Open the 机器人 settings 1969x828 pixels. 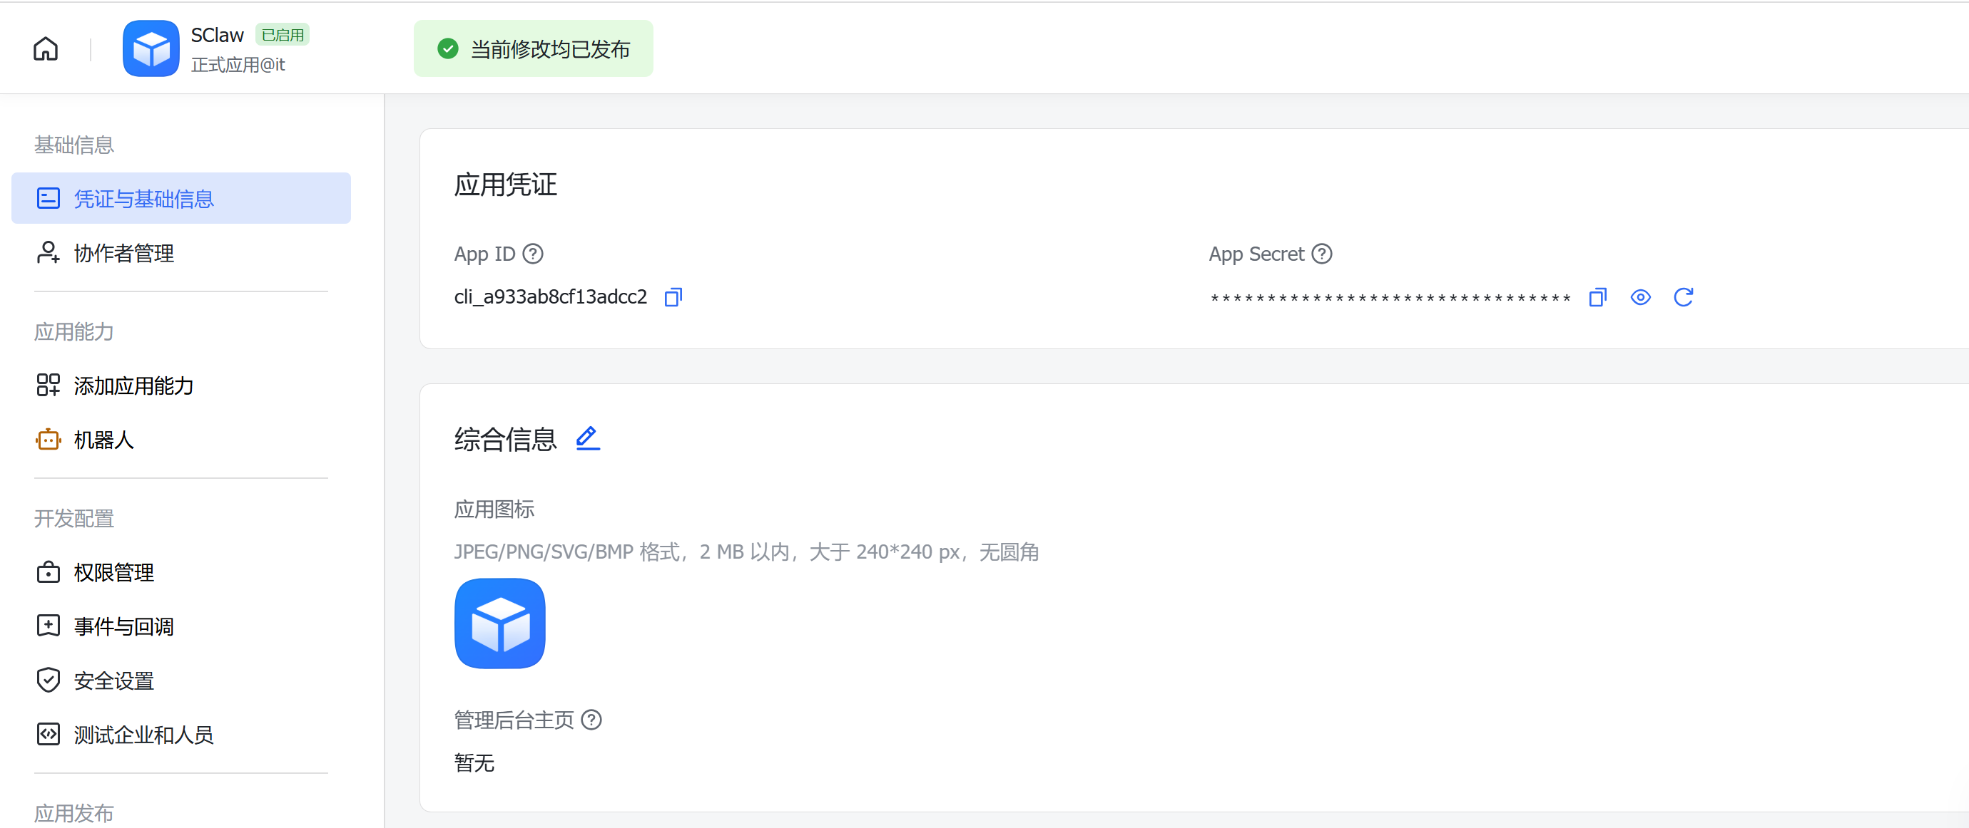103,440
